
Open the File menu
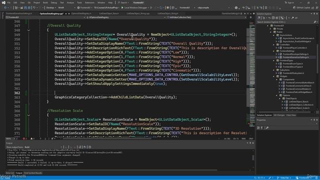click(8, 2)
